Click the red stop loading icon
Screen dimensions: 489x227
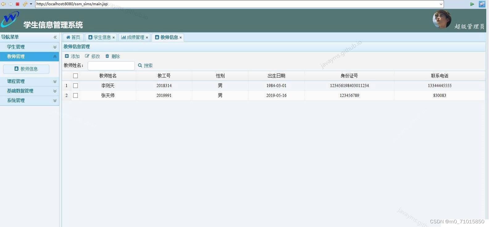click(x=18, y=4)
